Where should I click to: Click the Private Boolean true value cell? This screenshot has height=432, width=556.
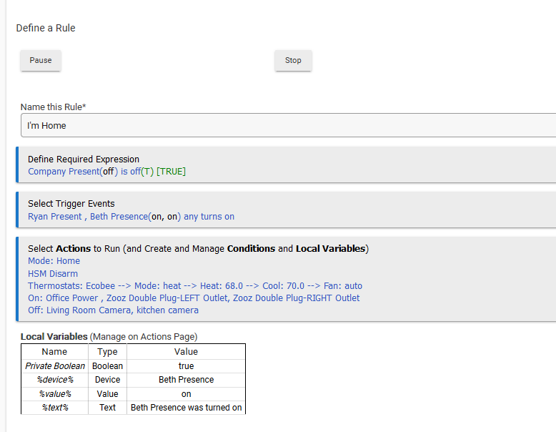click(186, 366)
